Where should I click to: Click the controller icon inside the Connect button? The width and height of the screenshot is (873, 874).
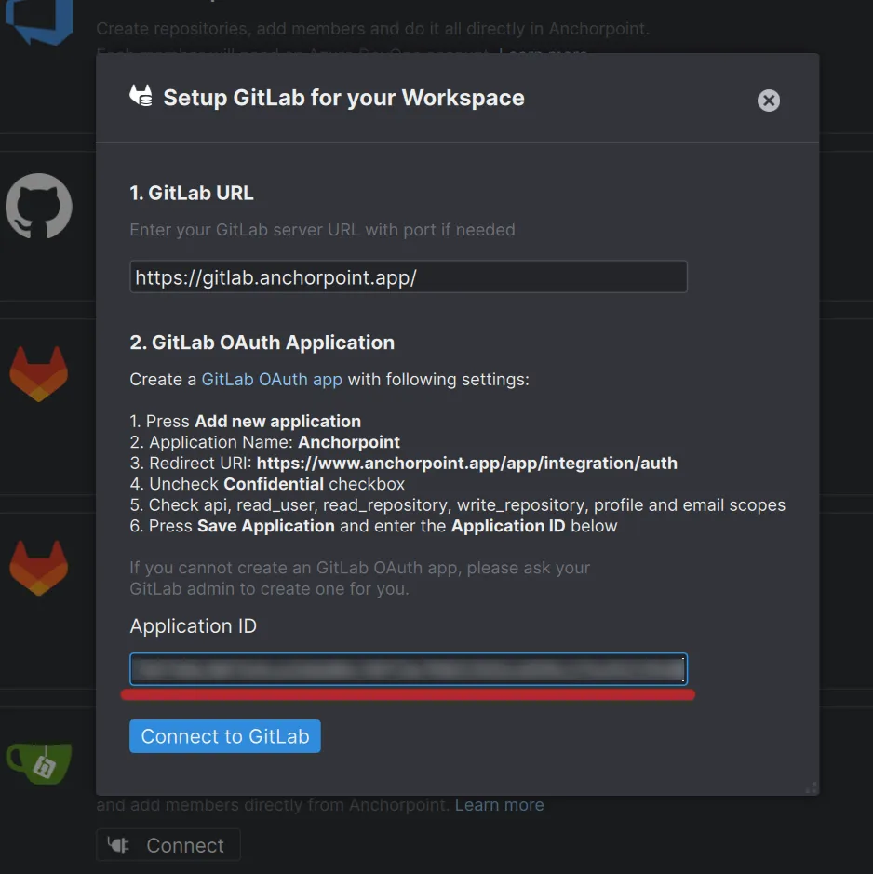(x=119, y=844)
